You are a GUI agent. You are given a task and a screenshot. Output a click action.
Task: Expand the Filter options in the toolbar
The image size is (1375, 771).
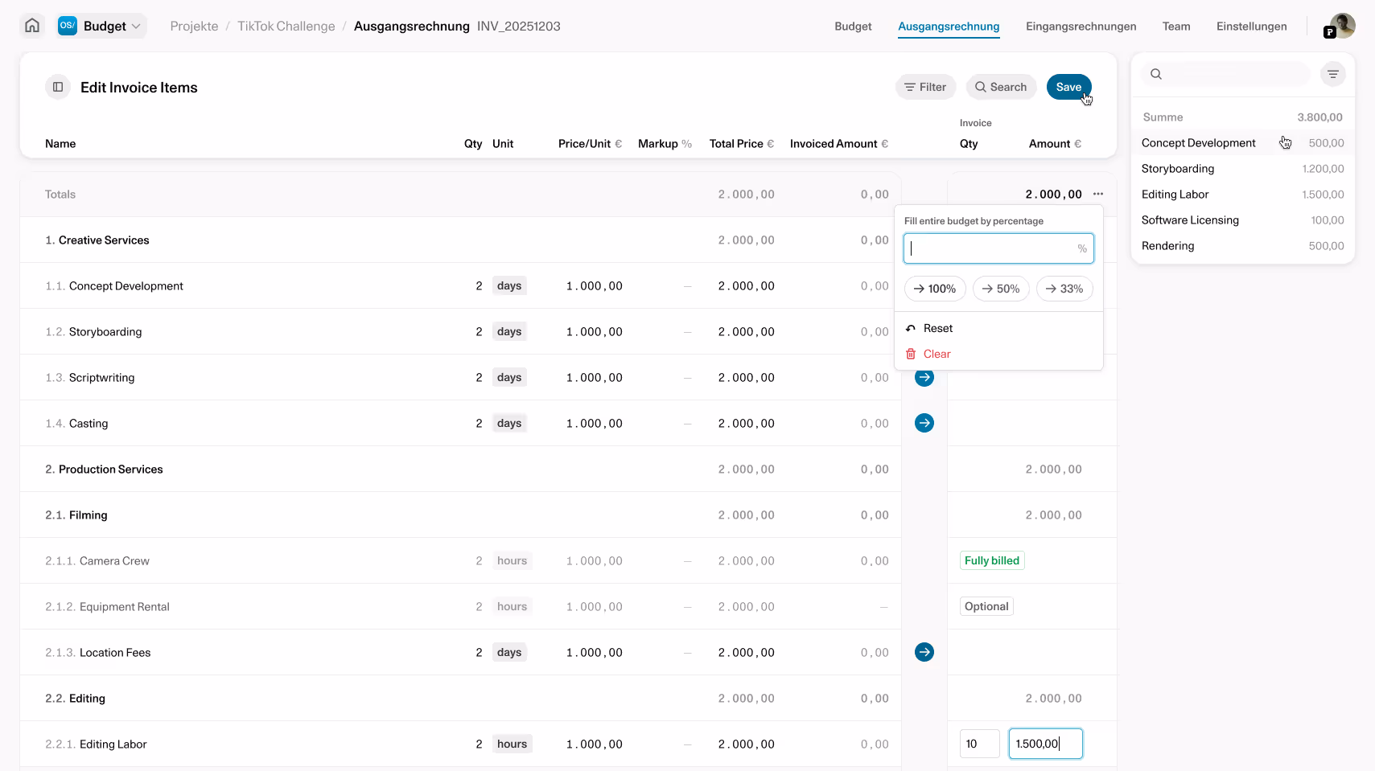(925, 87)
